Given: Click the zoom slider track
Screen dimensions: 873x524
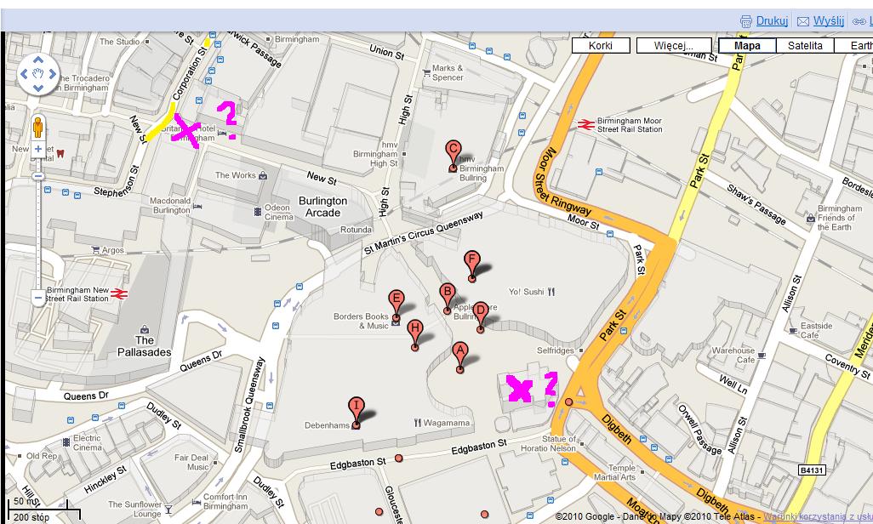Looking at the screenshot, I should 37,230.
